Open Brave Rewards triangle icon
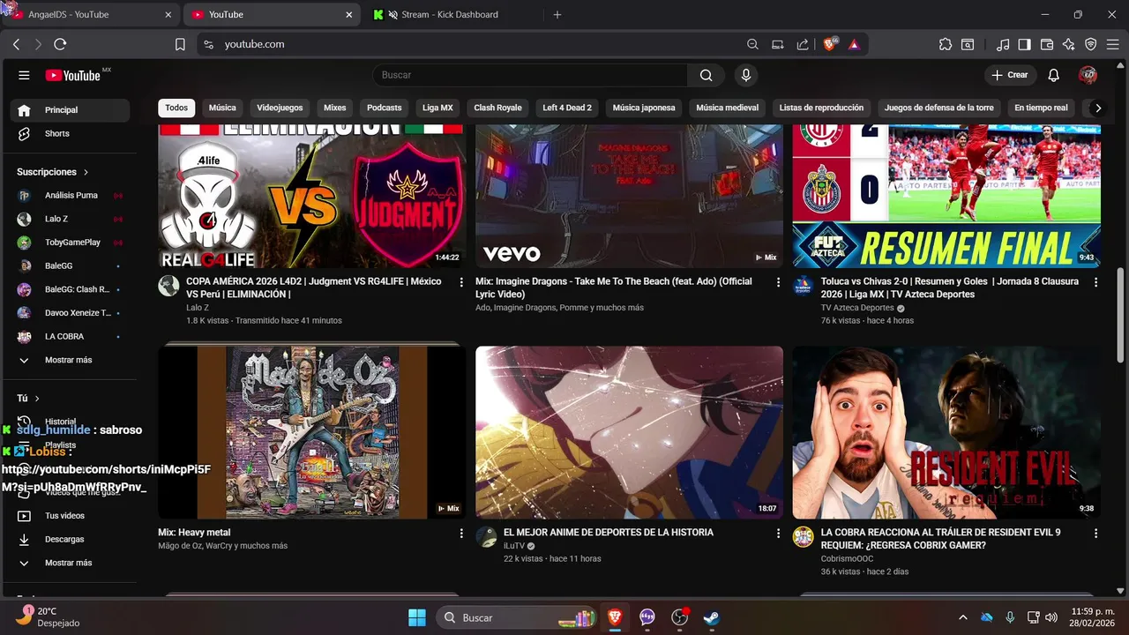 [854, 44]
